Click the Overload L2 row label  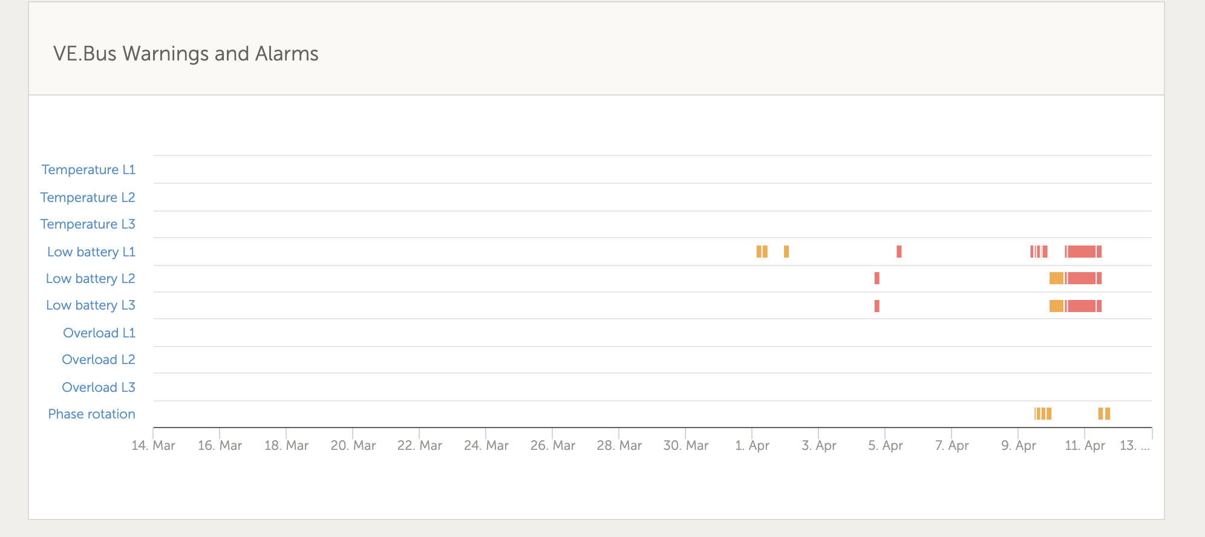coord(99,360)
